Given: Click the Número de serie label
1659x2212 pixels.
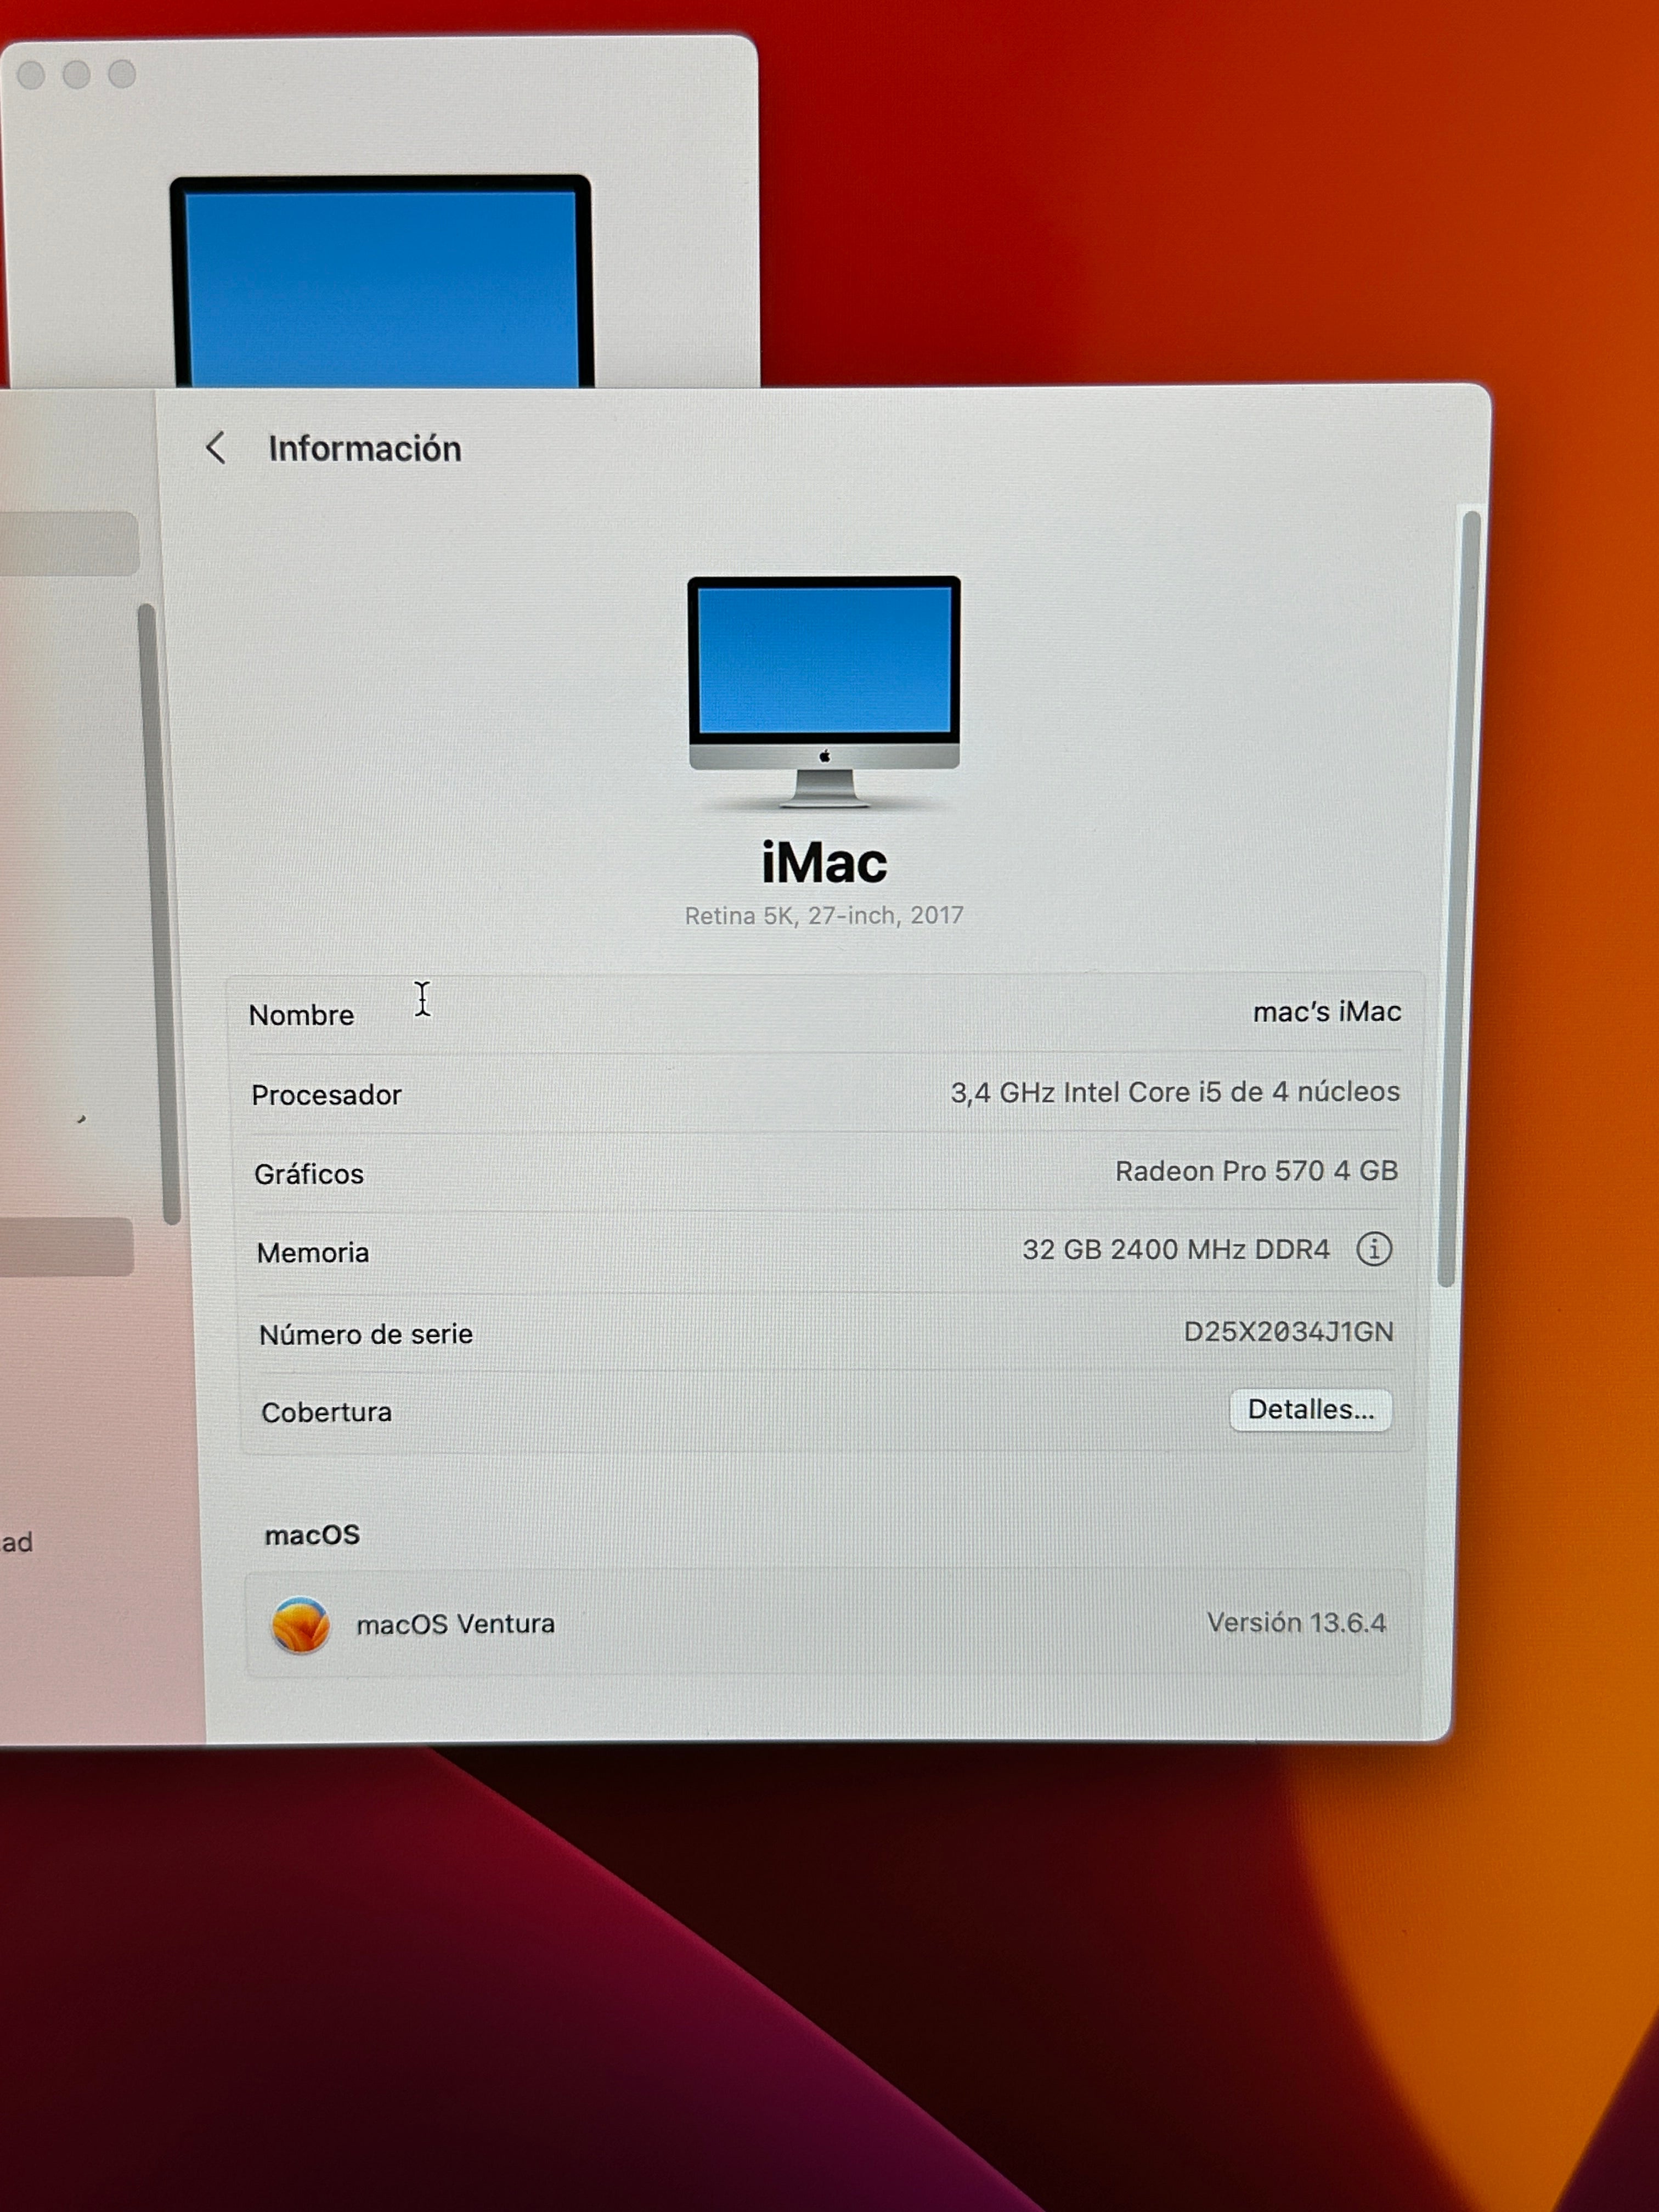Looking at the screenshot, I should click(366, 1335).
